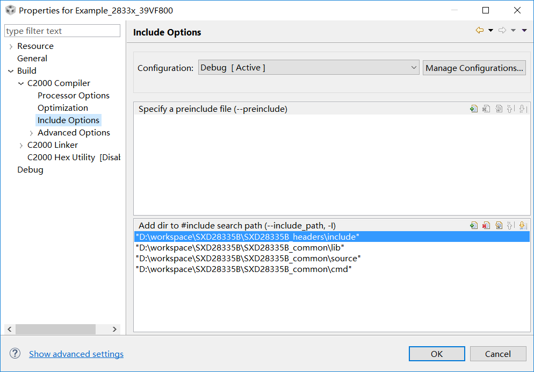534x372 pixels.
Task: Select C2000 Hex Utility in the tree
Action: pyautogui.click(x=74, y=158)
